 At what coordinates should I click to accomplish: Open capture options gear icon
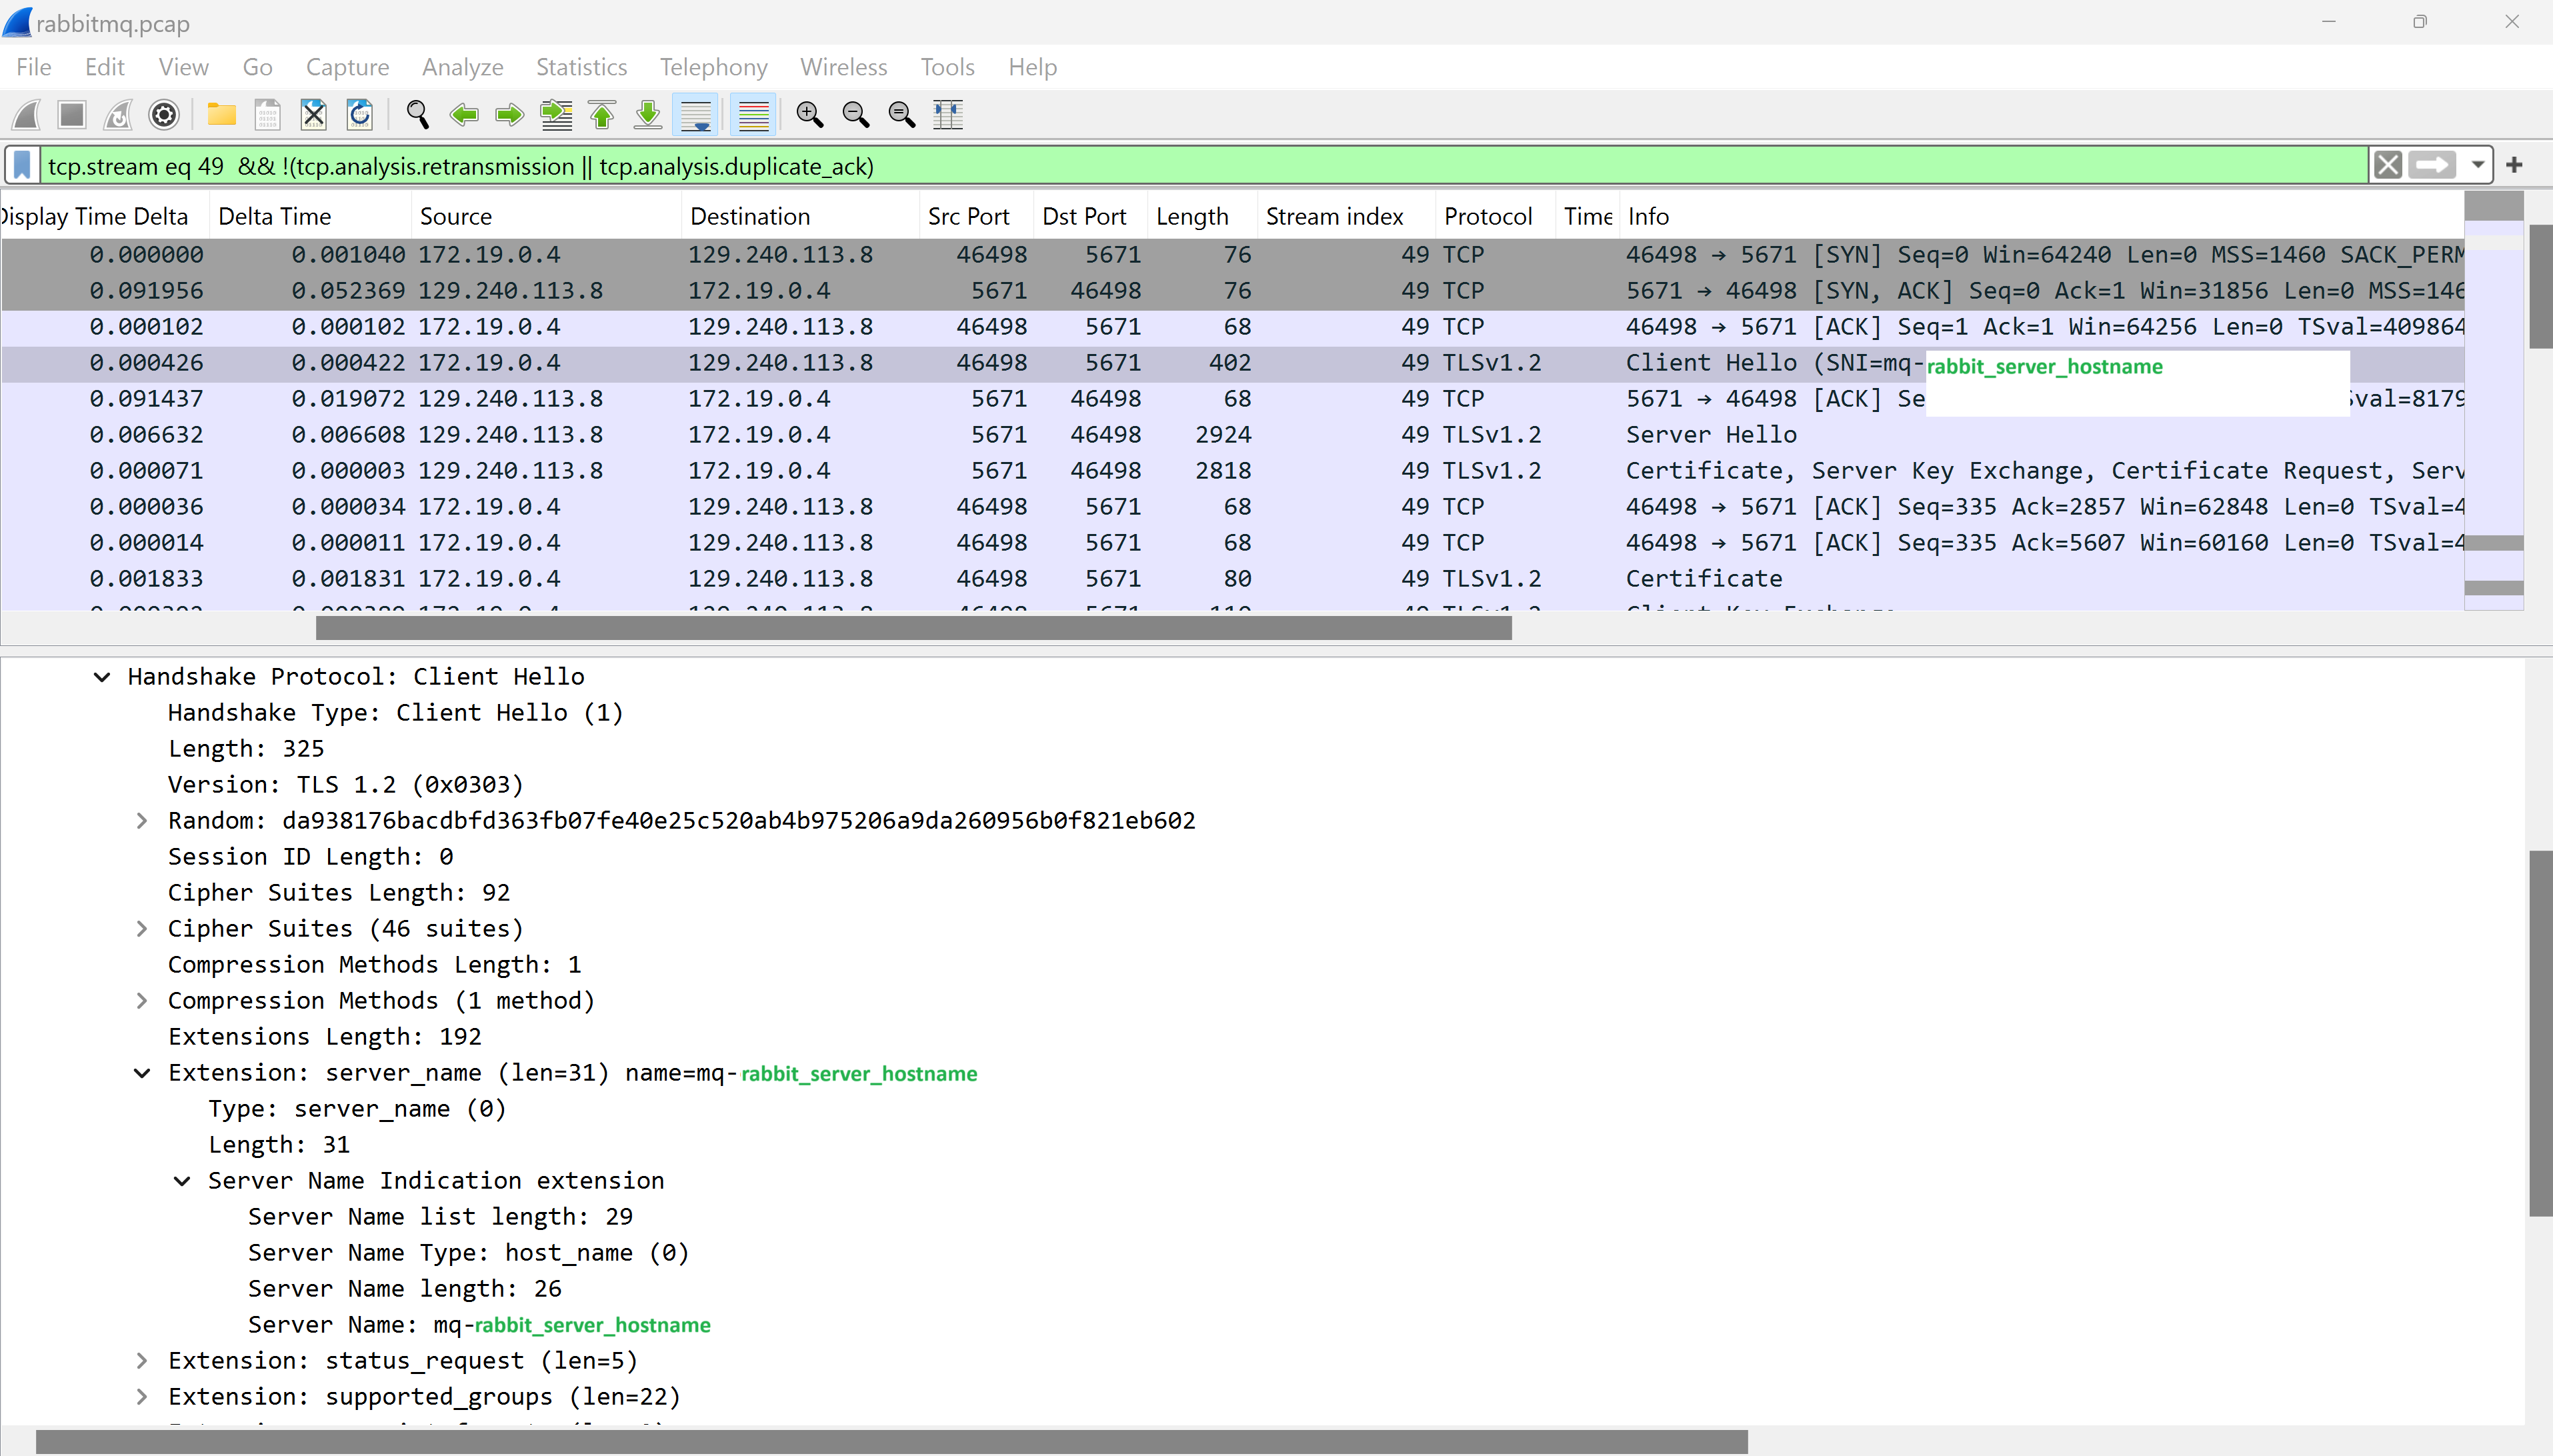(164, 115)
